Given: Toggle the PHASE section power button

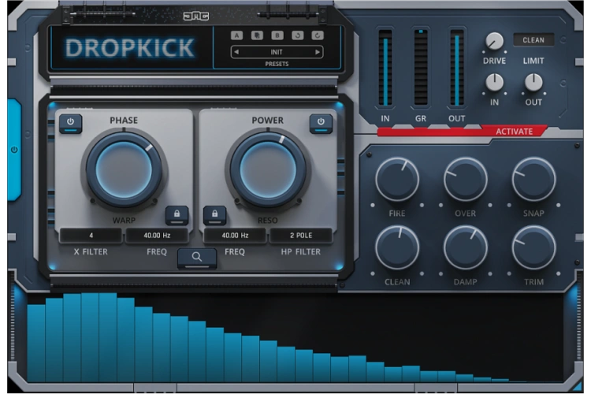Looking at the screenshot, I should 70,123.
